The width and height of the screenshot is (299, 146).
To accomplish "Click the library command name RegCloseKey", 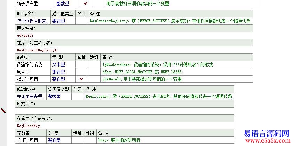I will click(29, 126).
